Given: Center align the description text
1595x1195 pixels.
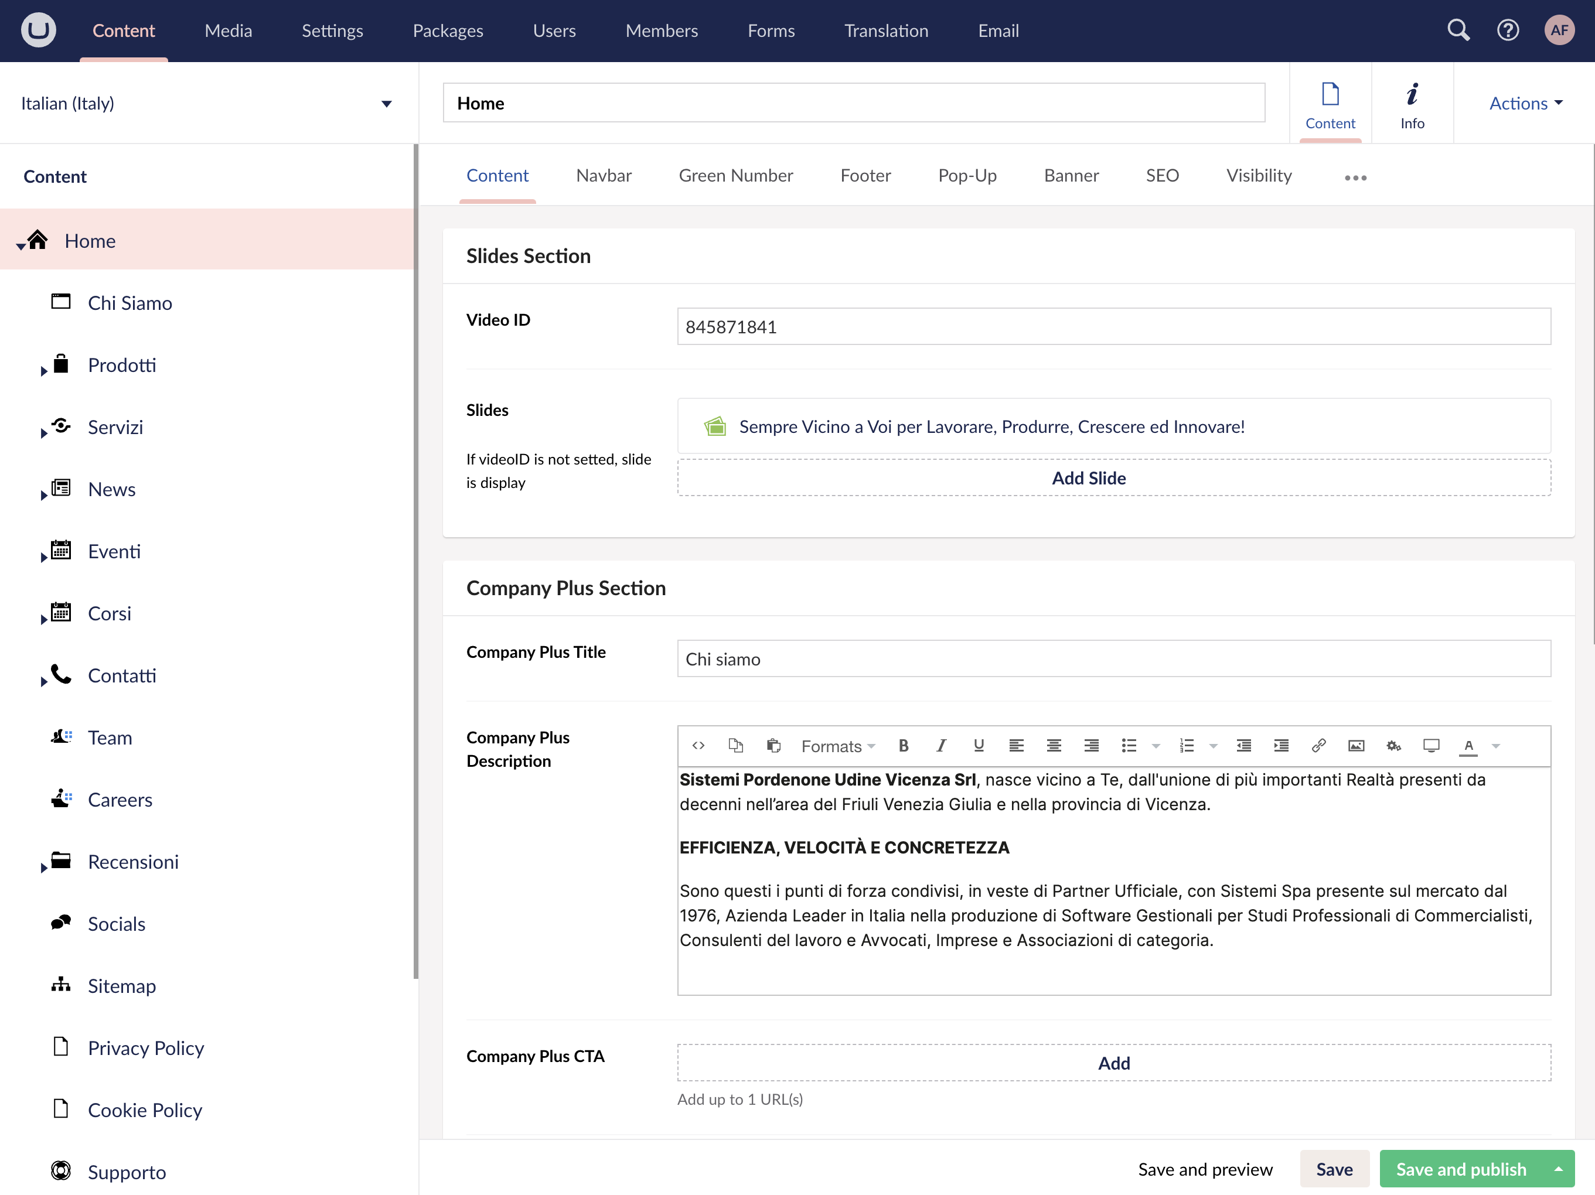Looking at the screenshot, I should [1054, 745].
